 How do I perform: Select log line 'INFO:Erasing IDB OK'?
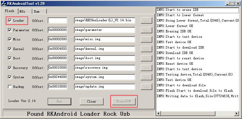pyautogui.click(x=198, y=31)
